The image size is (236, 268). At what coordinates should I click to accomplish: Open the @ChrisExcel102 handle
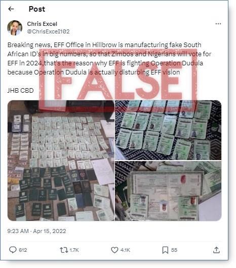click(x=48, y=31)
